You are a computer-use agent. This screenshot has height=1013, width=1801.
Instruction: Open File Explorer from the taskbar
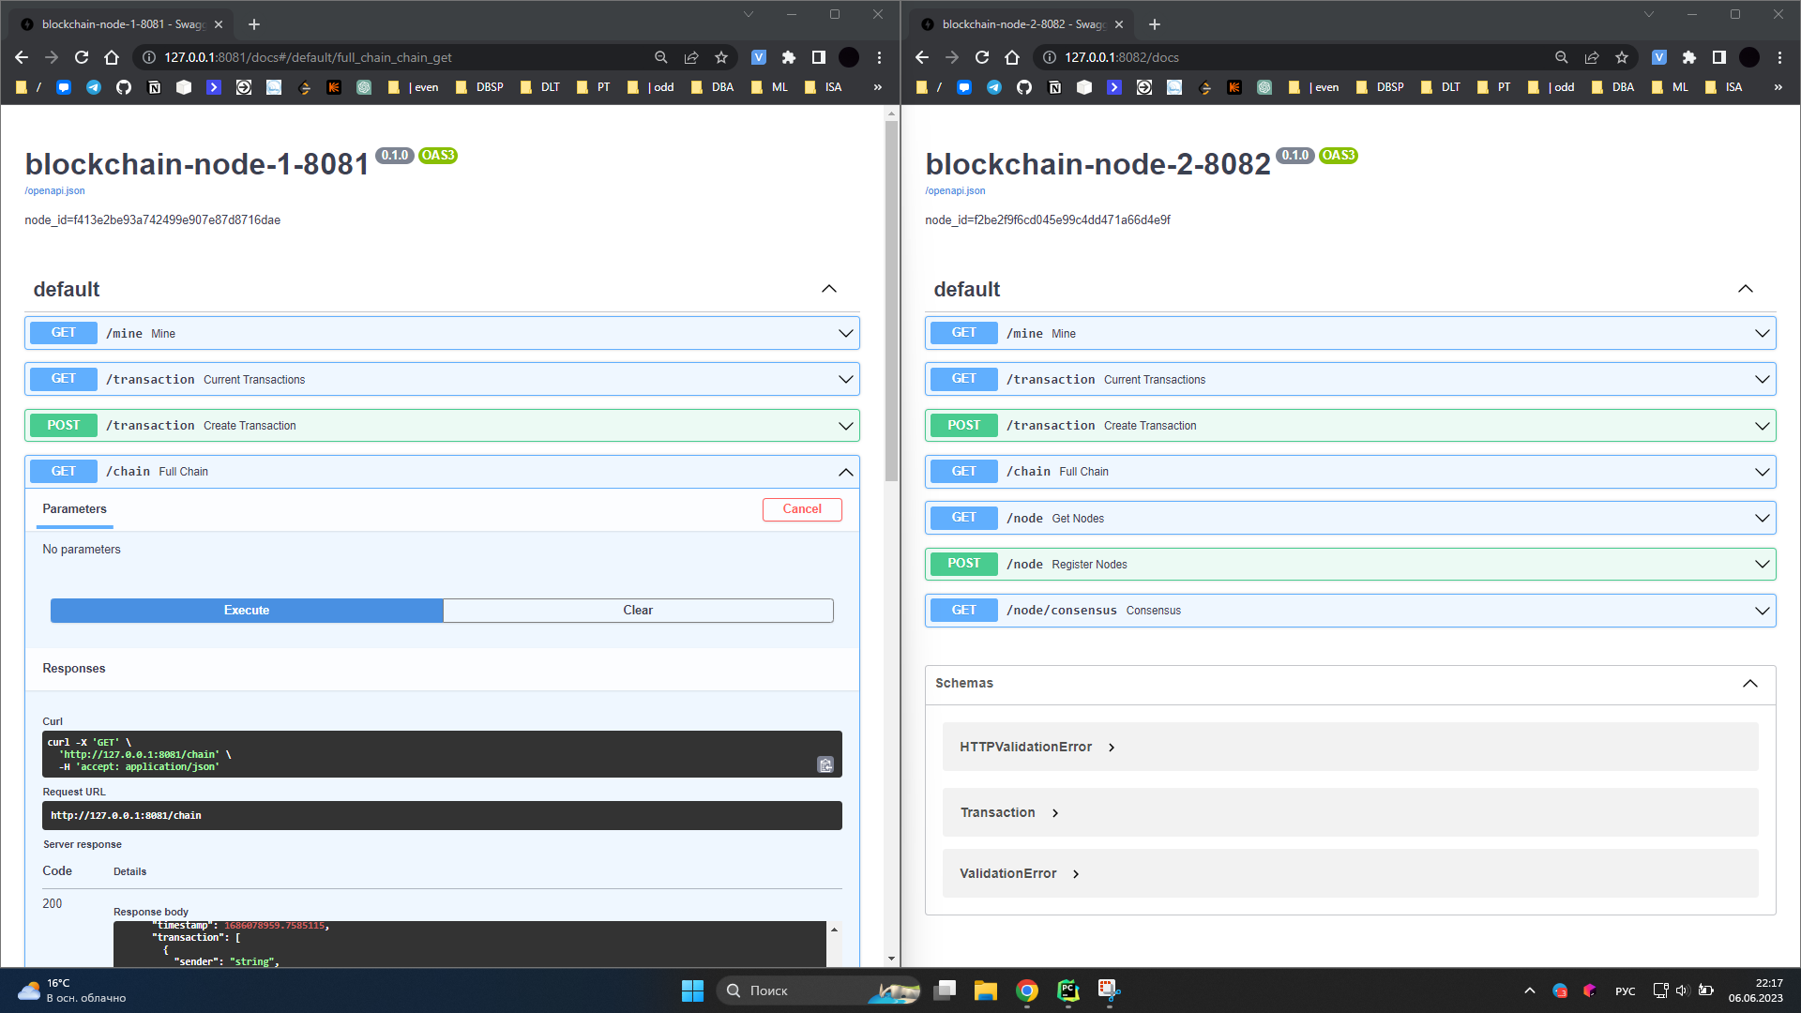tap(985, 990)
